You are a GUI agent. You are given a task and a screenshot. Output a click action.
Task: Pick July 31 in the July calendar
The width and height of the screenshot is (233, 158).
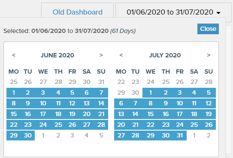point(180,135)
